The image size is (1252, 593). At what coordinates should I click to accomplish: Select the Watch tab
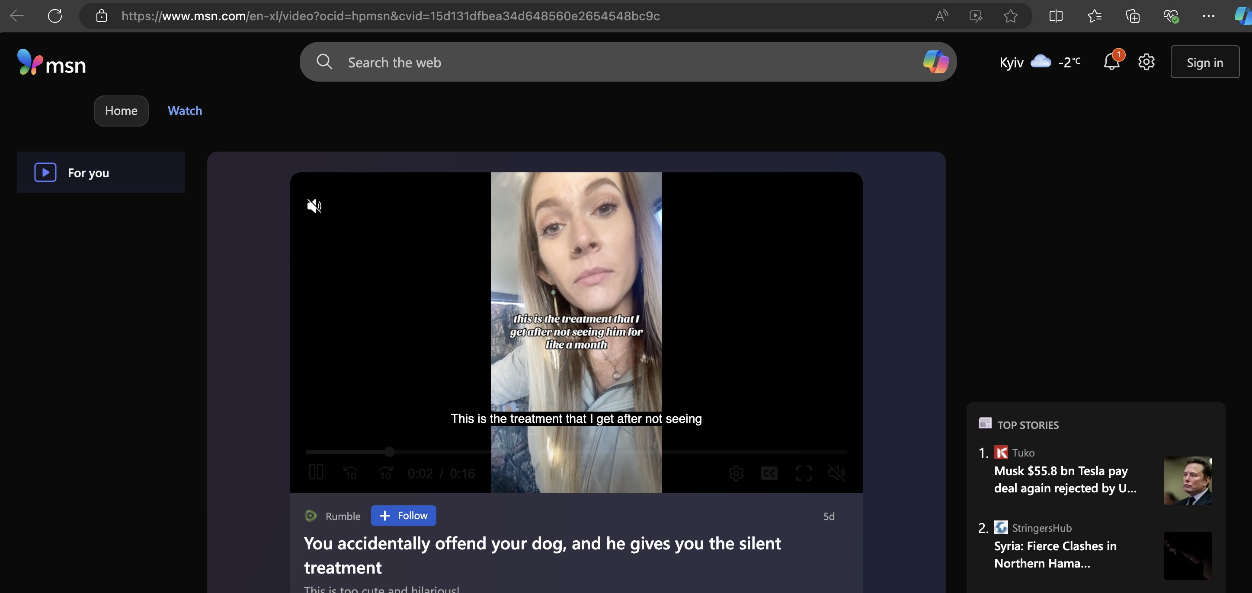[x=185, y=111]
